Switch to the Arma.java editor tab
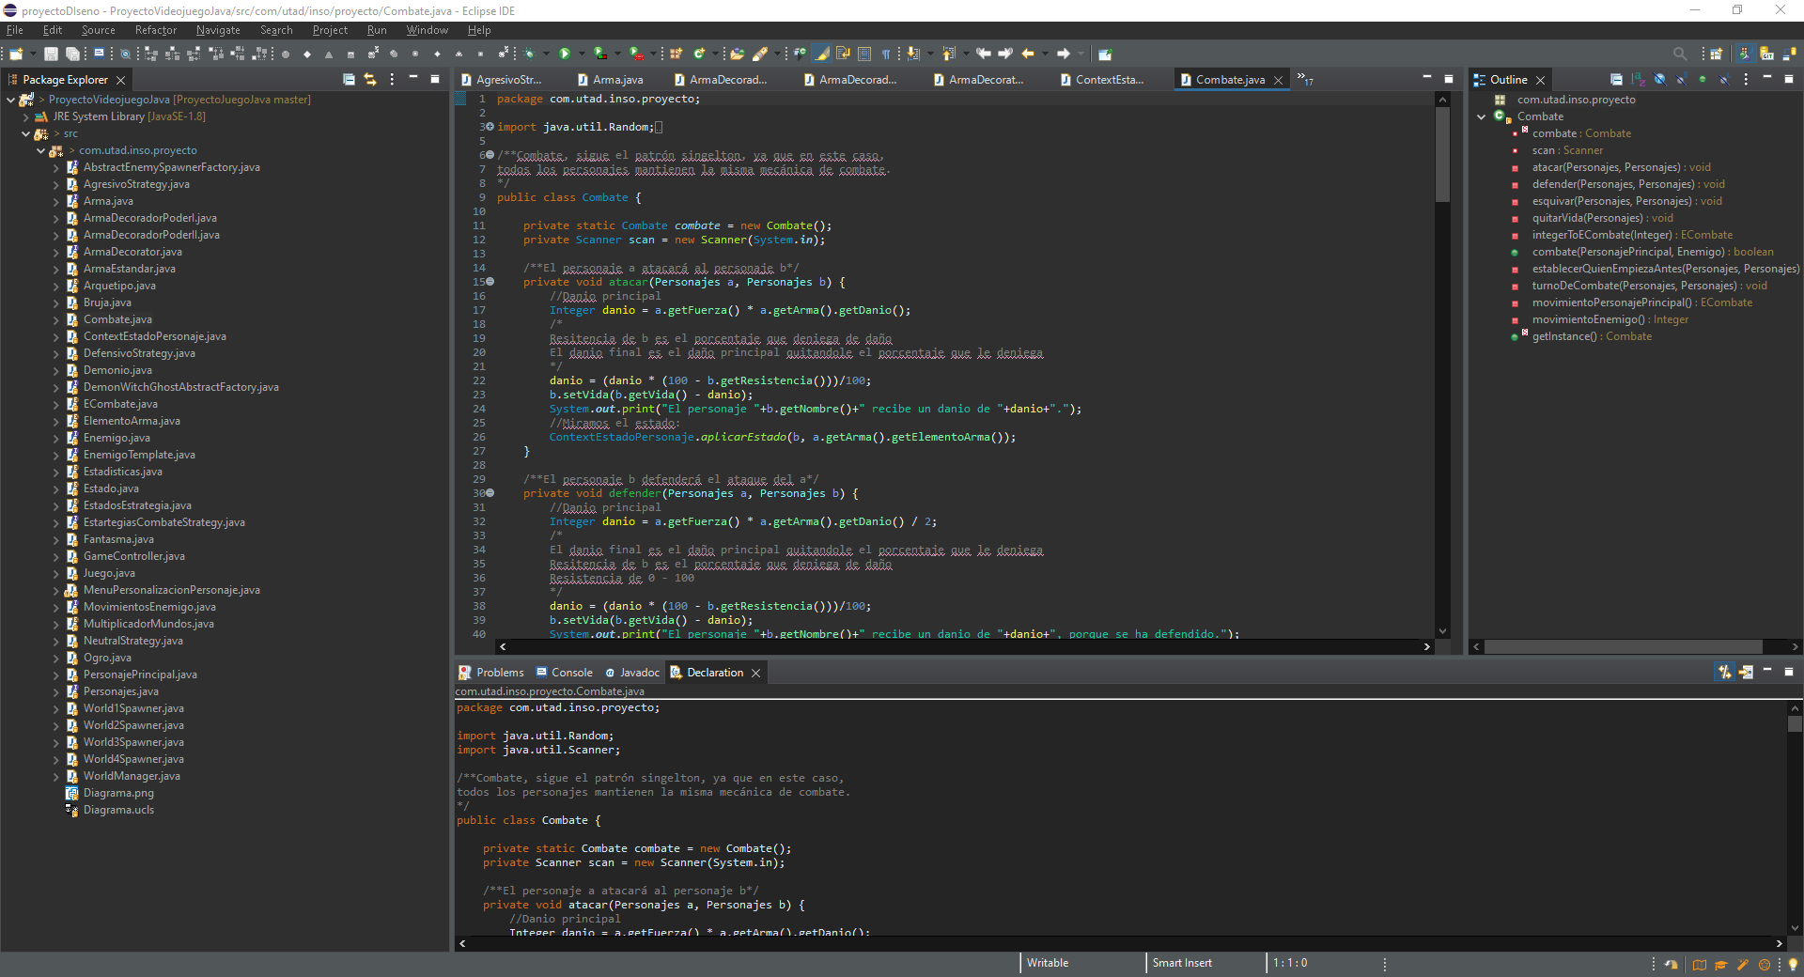This screenshot has height=977, width=1804. click(611, 80)
